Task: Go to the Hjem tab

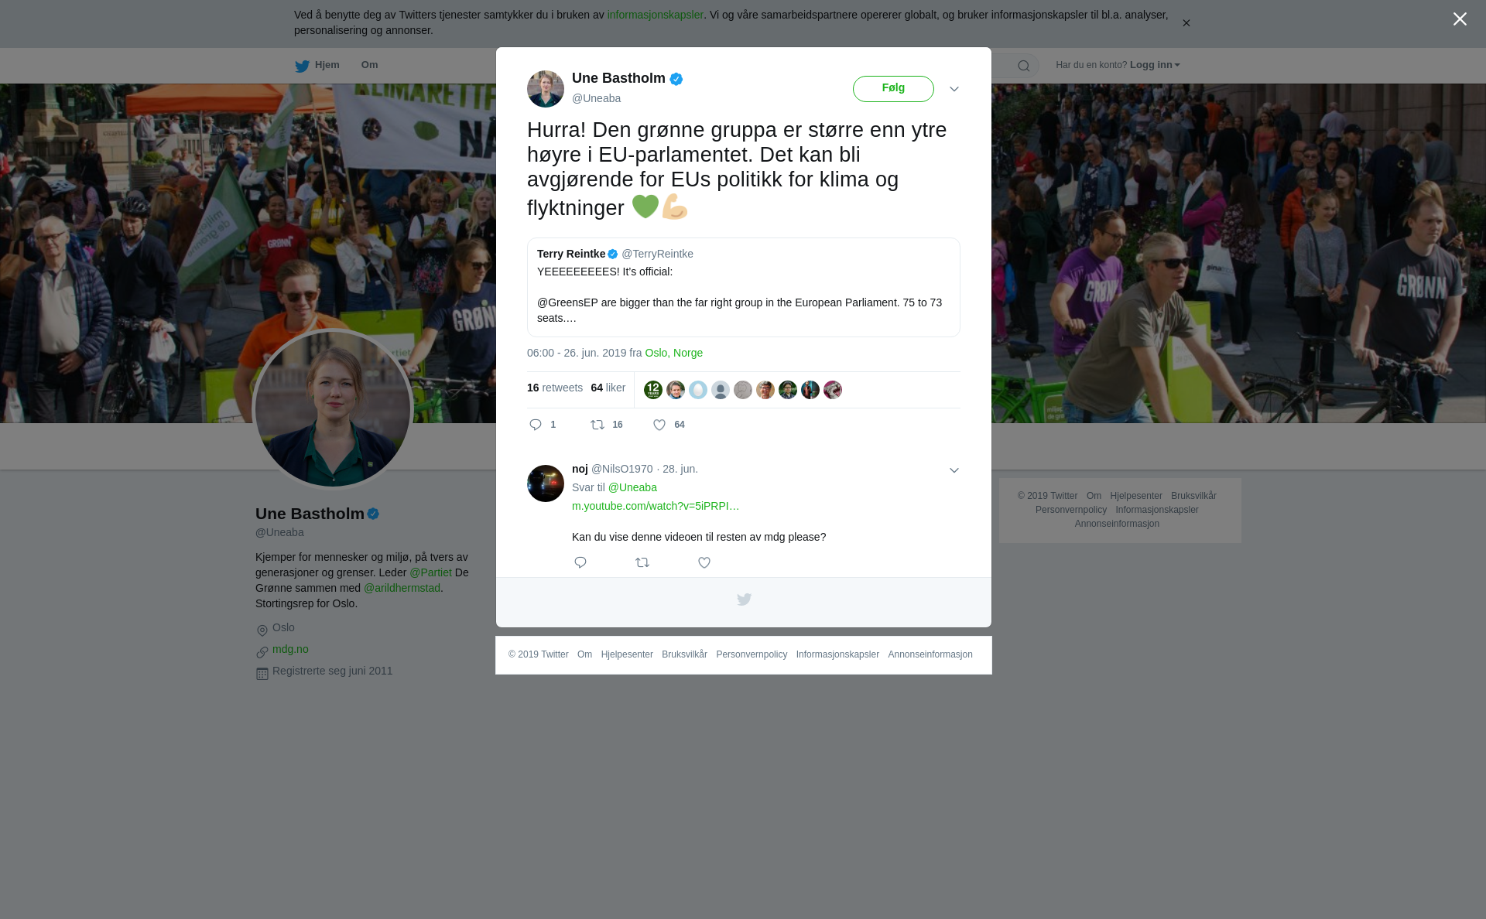Action: point(317,65)
